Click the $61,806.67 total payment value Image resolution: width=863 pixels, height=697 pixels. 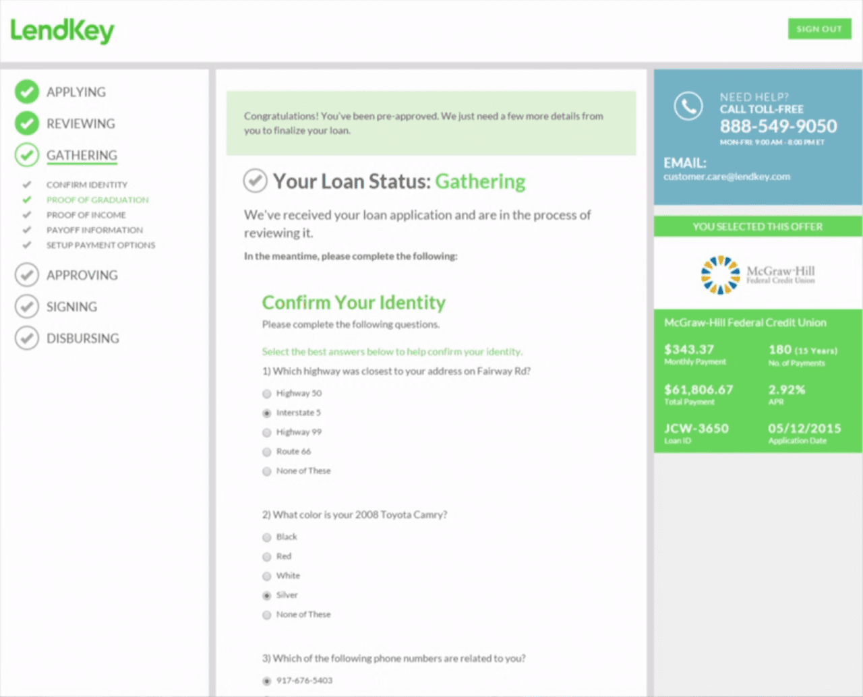click(698, 390)
